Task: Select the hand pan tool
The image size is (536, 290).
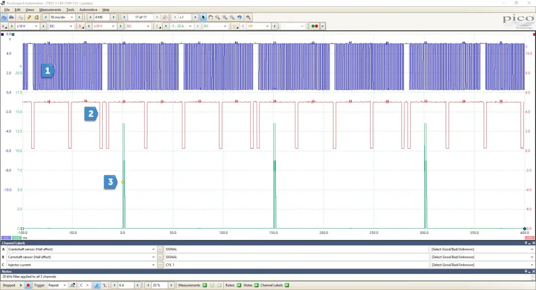Action: click(x=210, y=17)
